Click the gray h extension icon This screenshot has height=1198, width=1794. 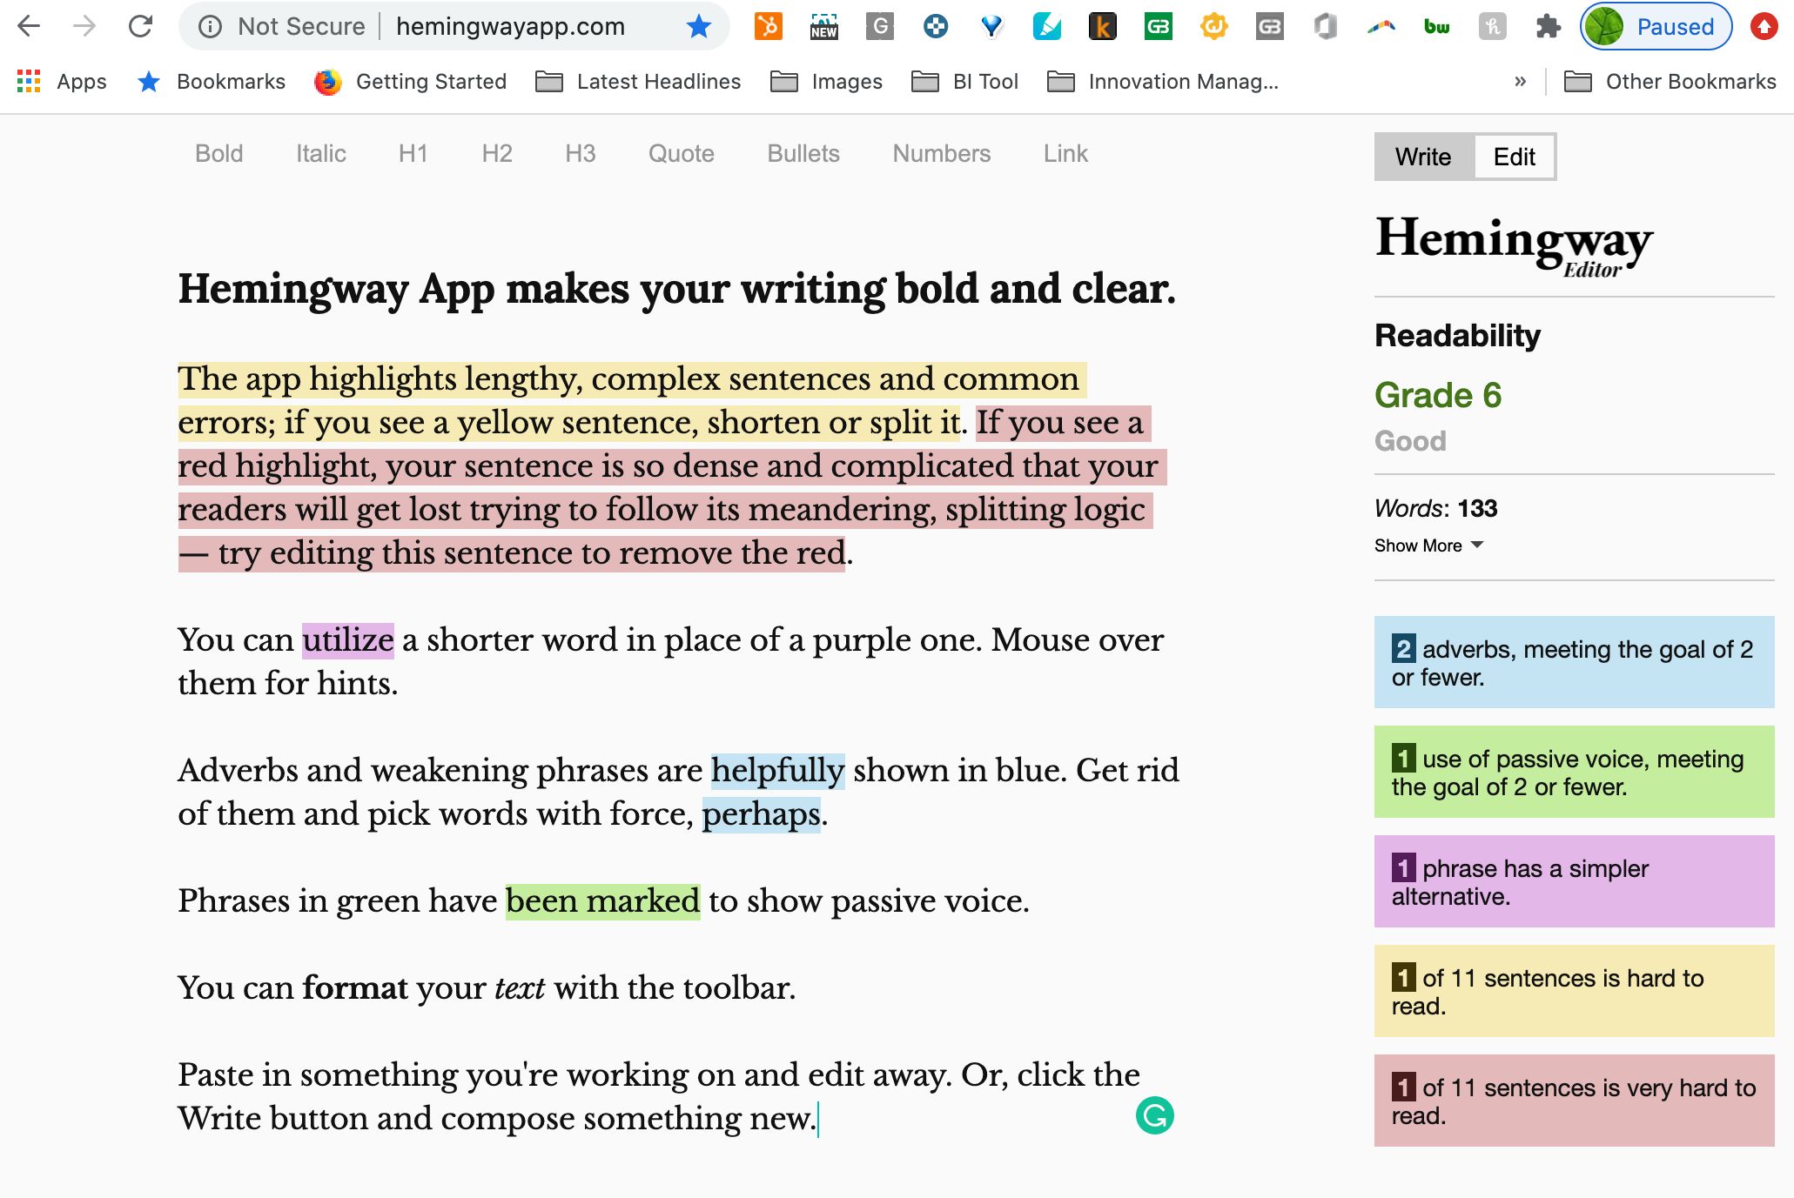click(x=1493, y=27)
